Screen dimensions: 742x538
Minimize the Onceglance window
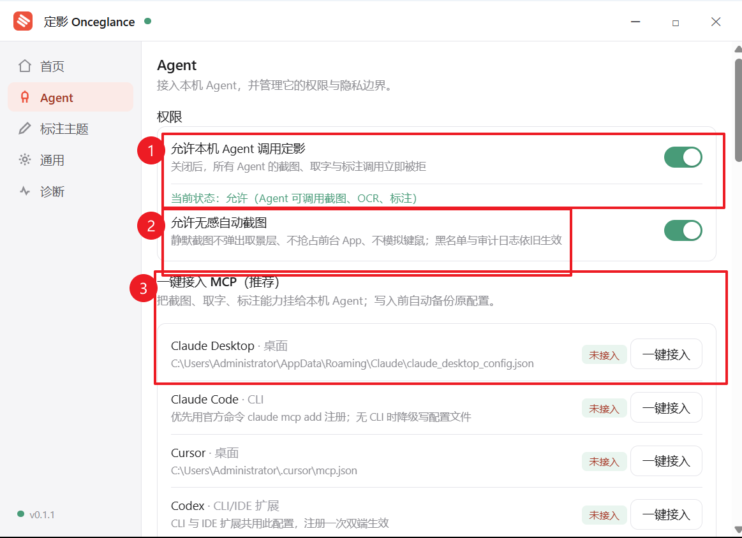point(635,22)
